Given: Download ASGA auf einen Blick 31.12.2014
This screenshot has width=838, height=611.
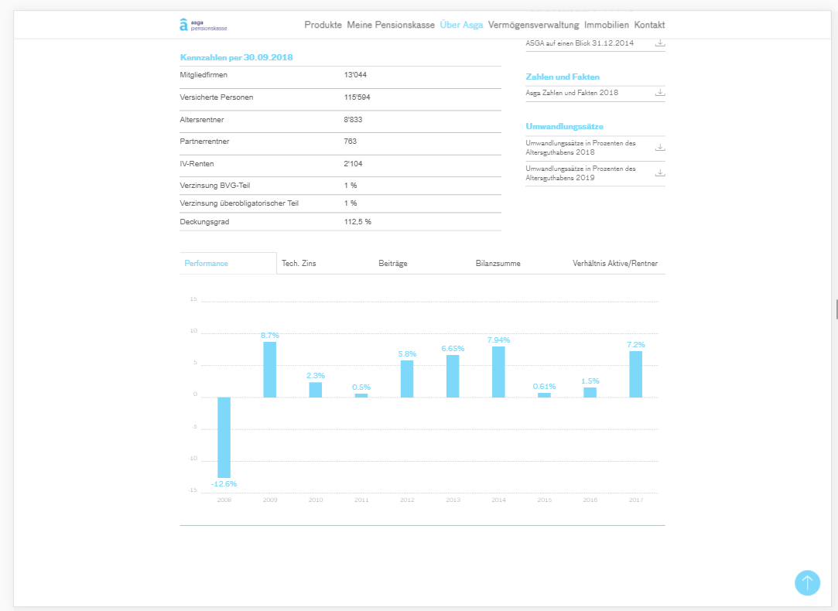Looking at the screenshot, I should (x=660, y=43).
